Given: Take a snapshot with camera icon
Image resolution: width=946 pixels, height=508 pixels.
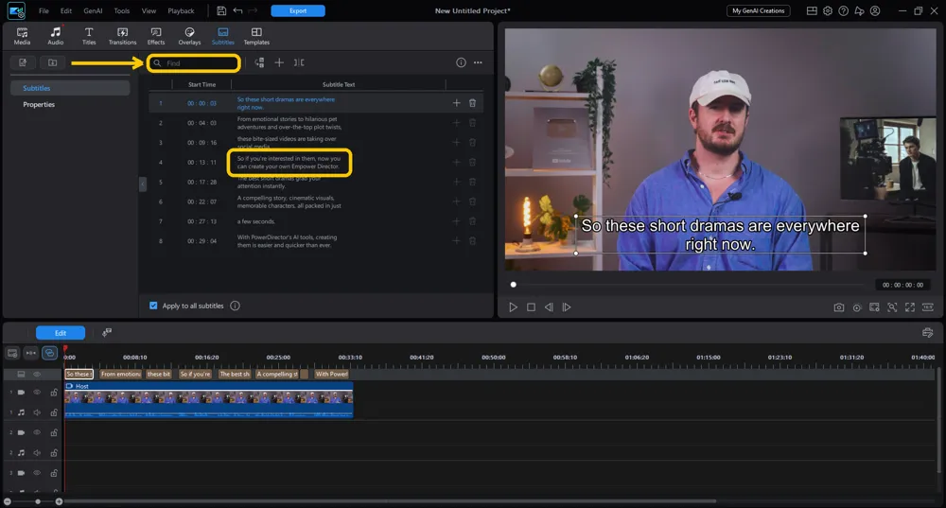Looking at the screenshot, I should pos(838,307).
